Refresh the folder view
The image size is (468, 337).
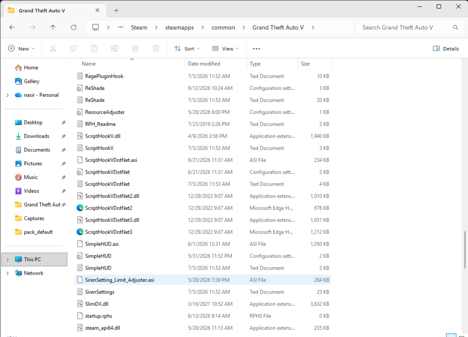pyautogui.click(x=73, y=28)
